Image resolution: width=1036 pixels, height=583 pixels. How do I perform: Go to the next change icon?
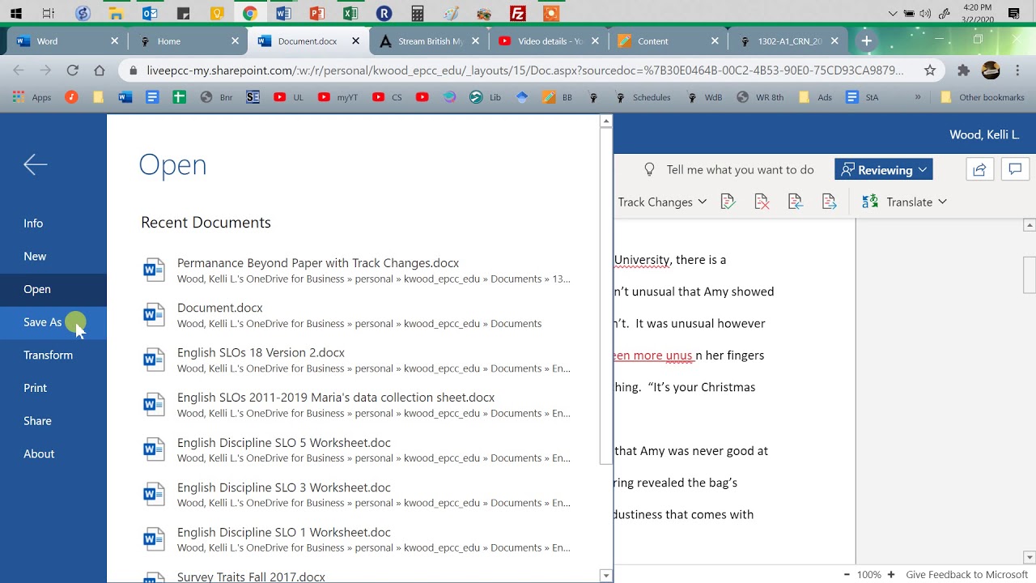pos(829,202)
